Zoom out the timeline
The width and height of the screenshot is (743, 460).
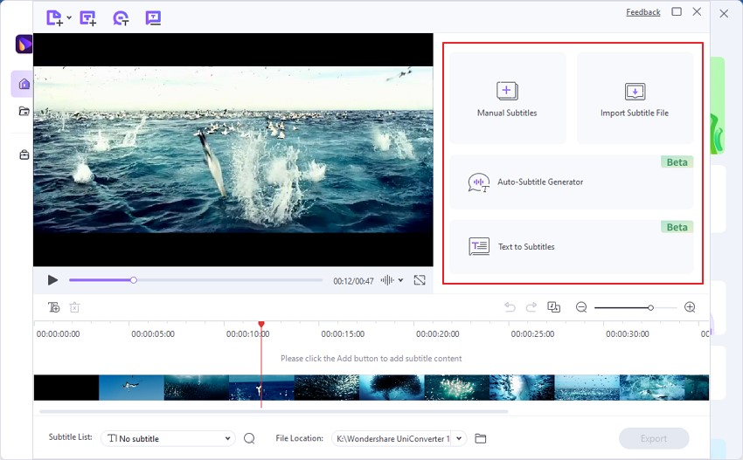click(x=581, y=307)
